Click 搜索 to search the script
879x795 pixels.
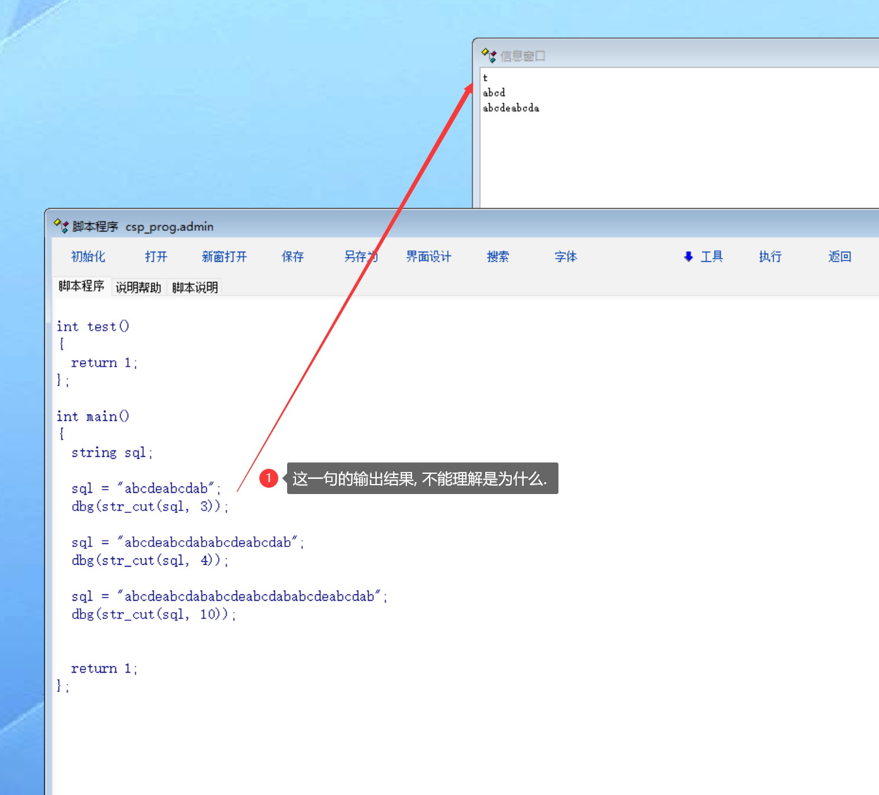pos(498,257)
